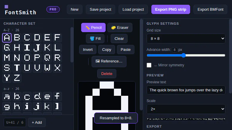232x130 pixels.
Task: Select uppercase glyph Y
Action: (7, 78)
